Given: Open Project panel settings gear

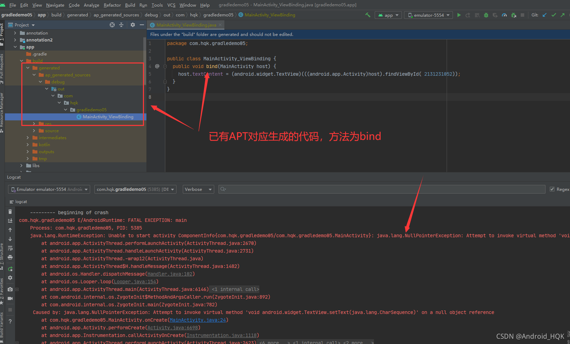Looking at the screenshot, I should [133, 25].
